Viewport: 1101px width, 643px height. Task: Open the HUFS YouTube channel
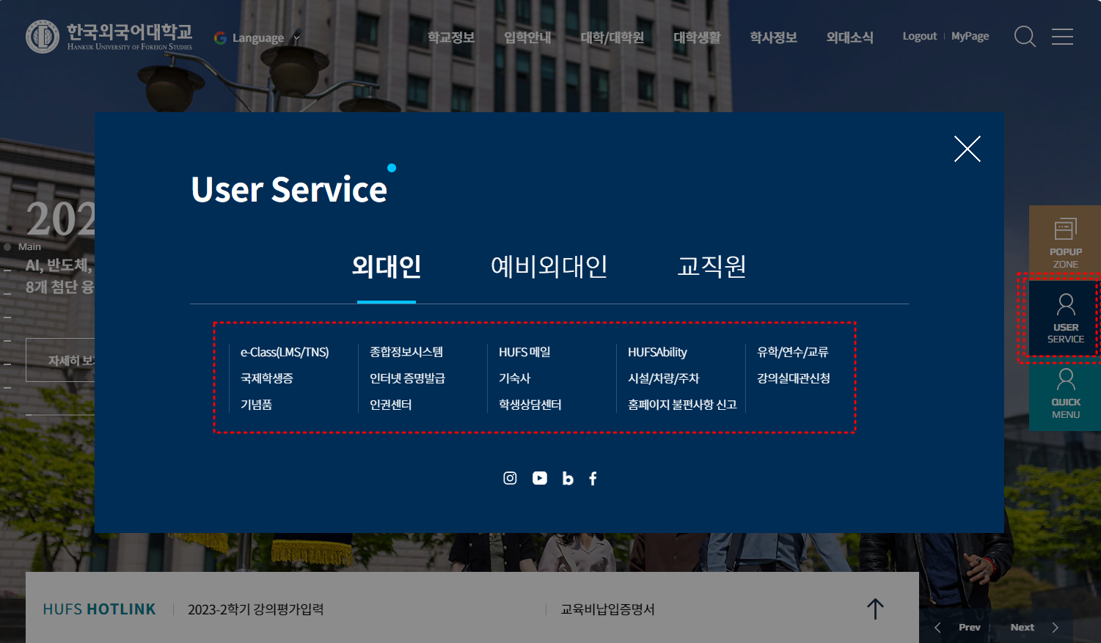[540, 478]
